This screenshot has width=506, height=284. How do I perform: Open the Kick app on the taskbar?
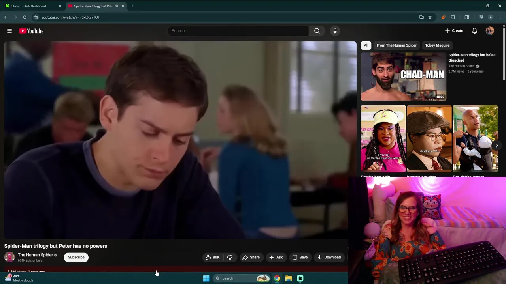(300, 278)
